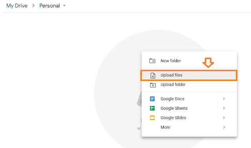The image size is (251, 148).
Task: Click the Personal breadcrumb label
Action: pyautogui.click(x=50, y=6)
